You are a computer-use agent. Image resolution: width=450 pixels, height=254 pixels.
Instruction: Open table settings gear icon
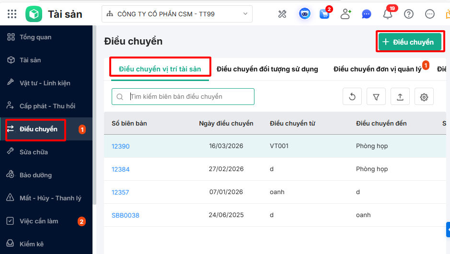(424, 97)
